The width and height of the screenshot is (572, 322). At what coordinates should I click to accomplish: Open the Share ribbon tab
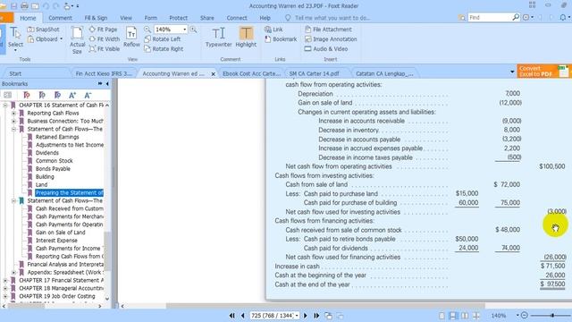click(206, 18)
